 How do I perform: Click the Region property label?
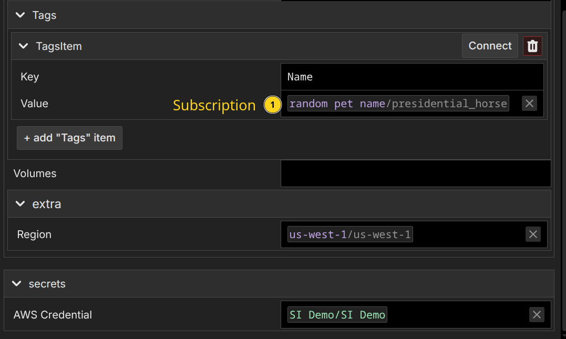click(x=34, y=234)
